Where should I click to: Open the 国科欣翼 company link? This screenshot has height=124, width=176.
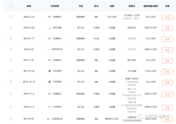click(x=57, y=28)
